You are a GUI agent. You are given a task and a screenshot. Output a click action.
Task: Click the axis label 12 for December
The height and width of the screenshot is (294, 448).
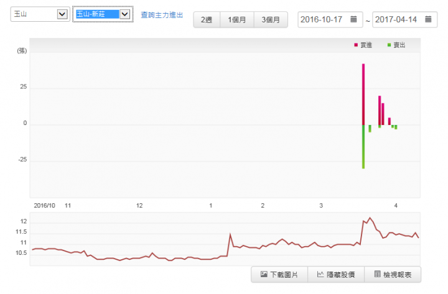point(139,206)
